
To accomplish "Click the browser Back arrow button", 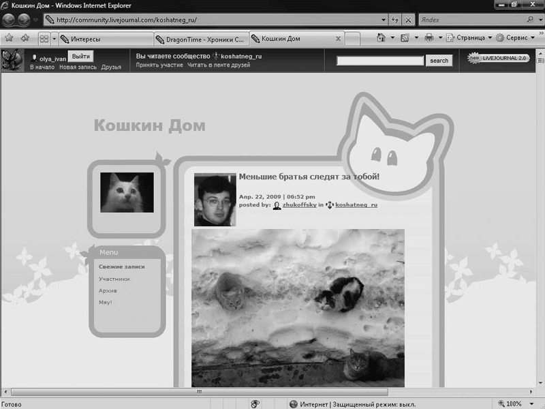I will click(10, 20).
